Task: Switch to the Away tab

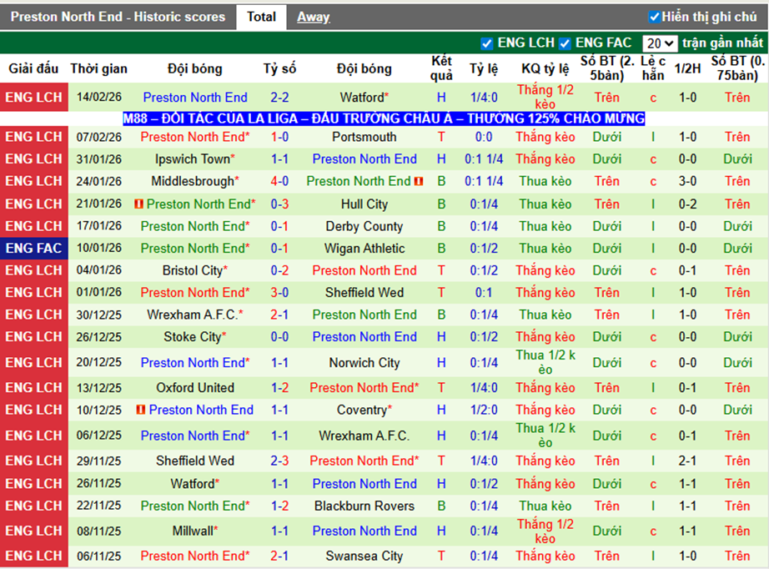Action: (313, 18)
